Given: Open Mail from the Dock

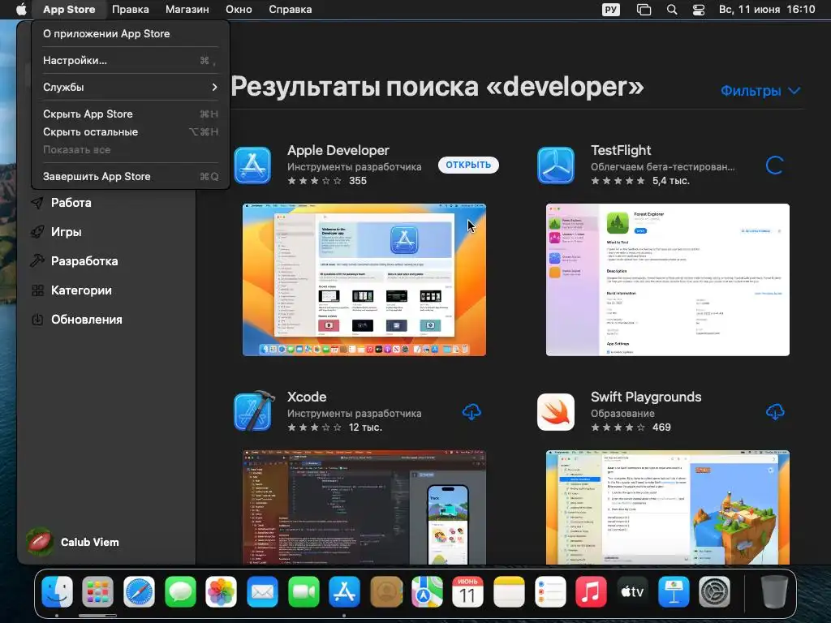Looking at the screenshot, I should 262,591.
